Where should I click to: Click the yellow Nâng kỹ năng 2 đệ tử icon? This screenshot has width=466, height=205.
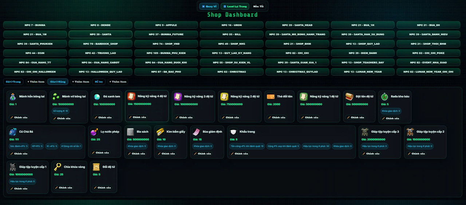point(224,97)
